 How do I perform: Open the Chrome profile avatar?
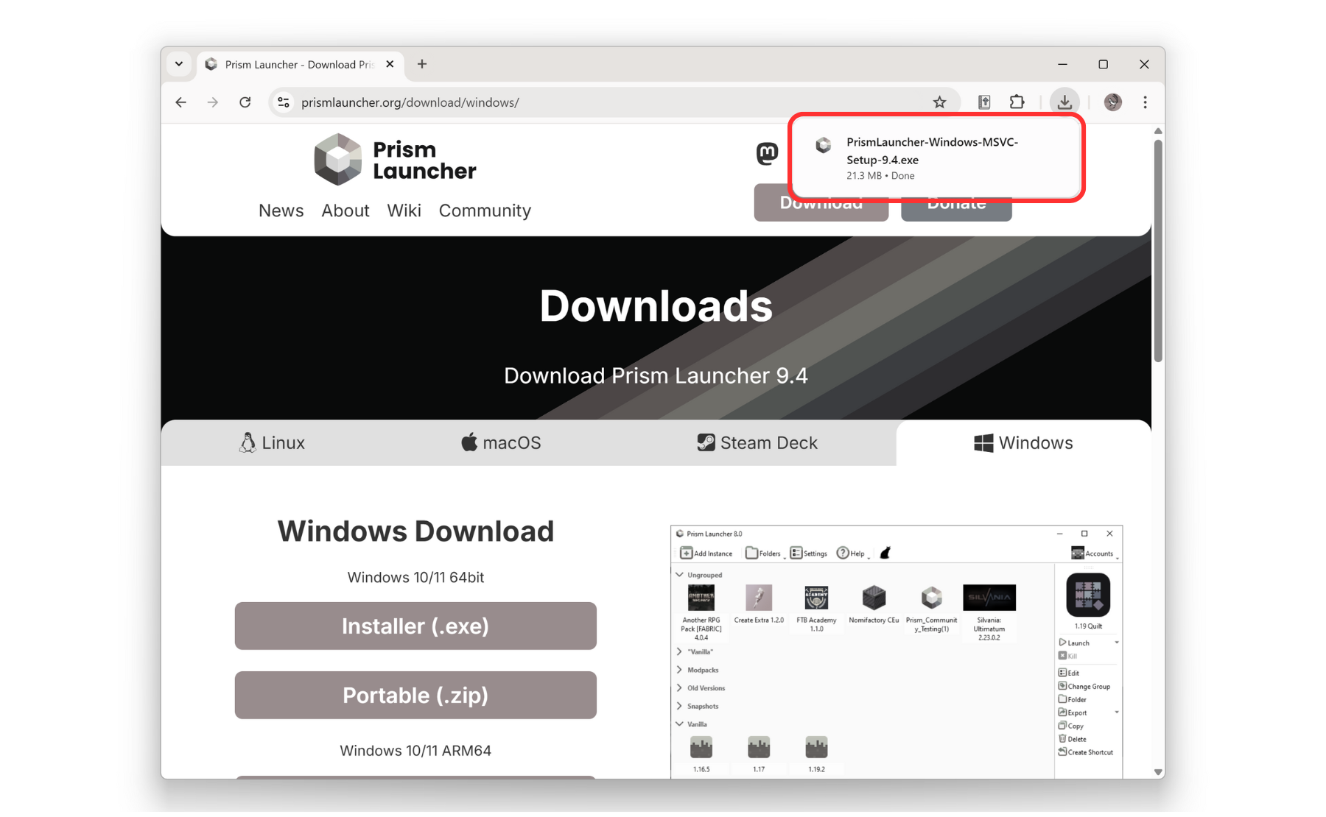(x=1113, y=102)
